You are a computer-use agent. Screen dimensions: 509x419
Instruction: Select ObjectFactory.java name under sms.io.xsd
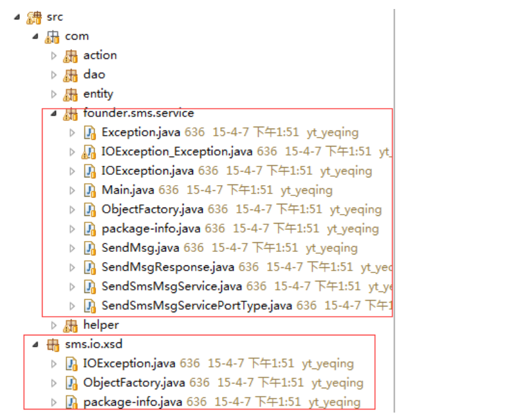[x=134, y=382]
